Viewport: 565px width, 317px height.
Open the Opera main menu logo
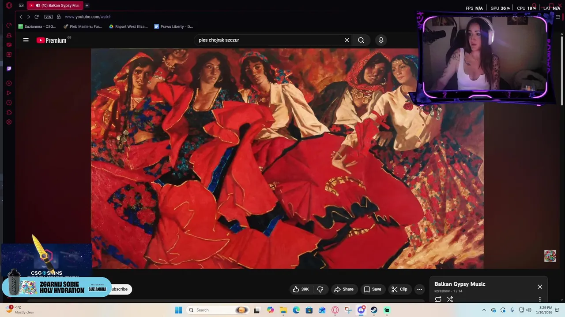9,6
